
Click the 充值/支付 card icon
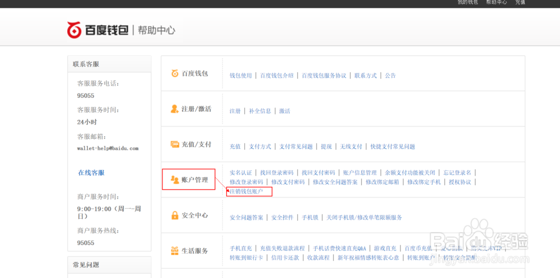(x=175, y=144)
